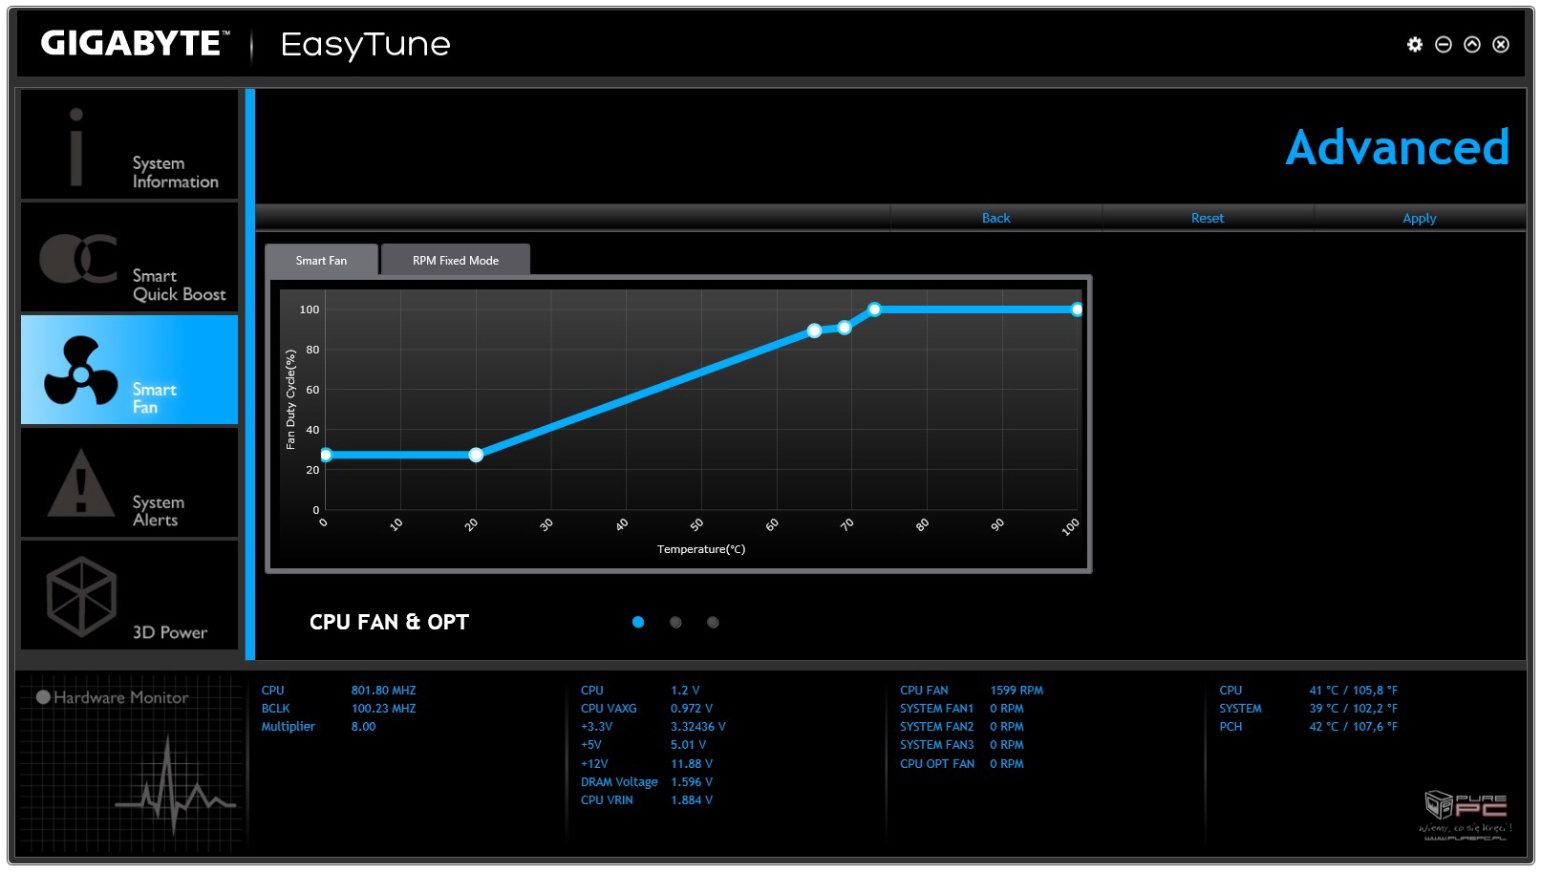Screen dimensions: 1541x873
Task: Click the +5V reading 5.01 V
Action: (689, 744)
